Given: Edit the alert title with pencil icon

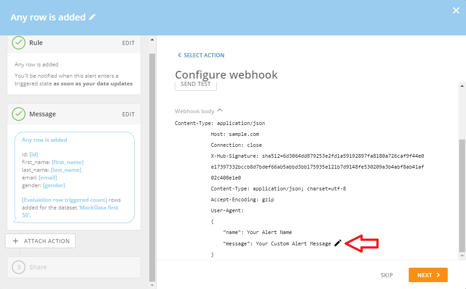Looking at the screenshot, I should (92, 17).
